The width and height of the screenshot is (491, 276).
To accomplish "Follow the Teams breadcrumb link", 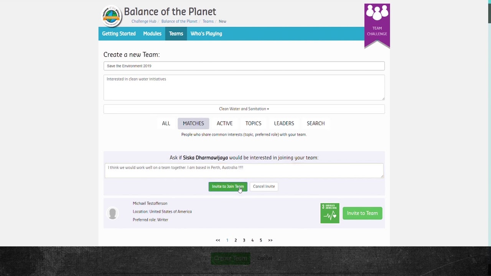I will tap(208, 21).
